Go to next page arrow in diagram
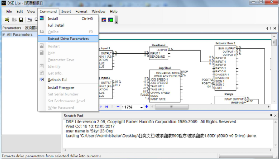Screen dimensions: 279x159 click(x=101, y=107)
